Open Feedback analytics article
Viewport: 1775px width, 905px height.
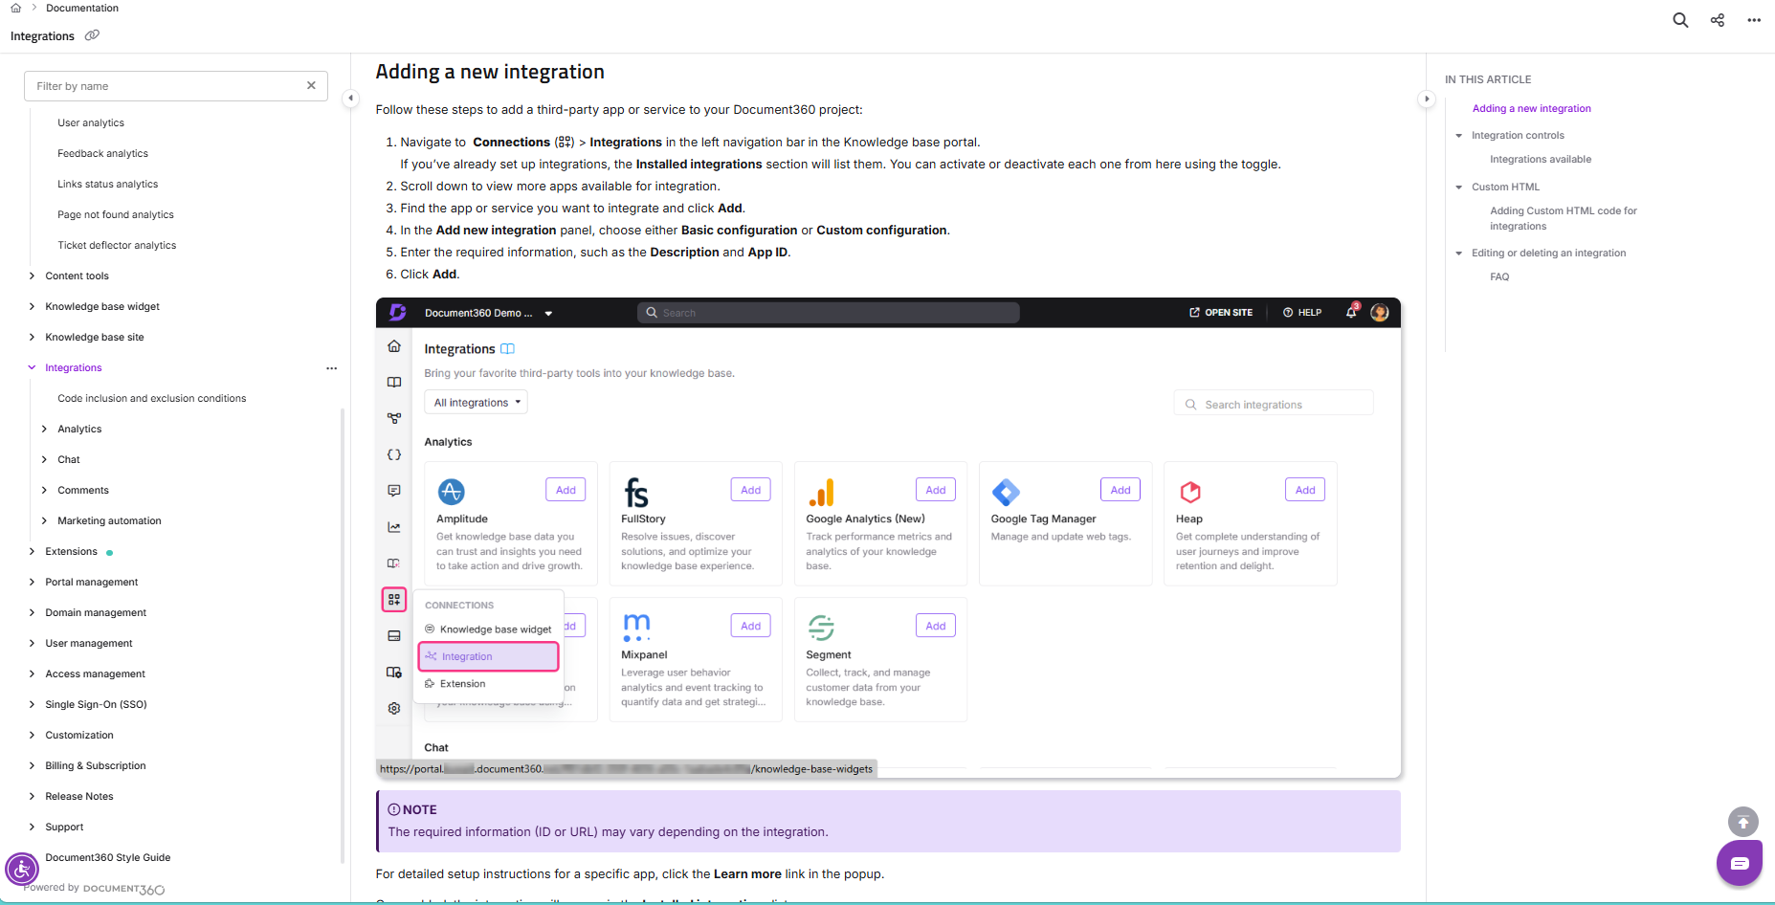click(x=102, y=153)
